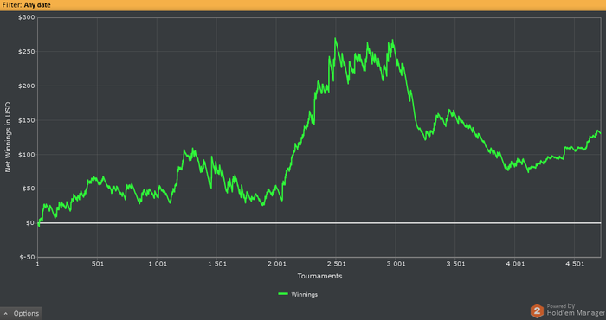Toggle the Winnings legend entry
Screen dimensions: 606x320
click(298, 295)
